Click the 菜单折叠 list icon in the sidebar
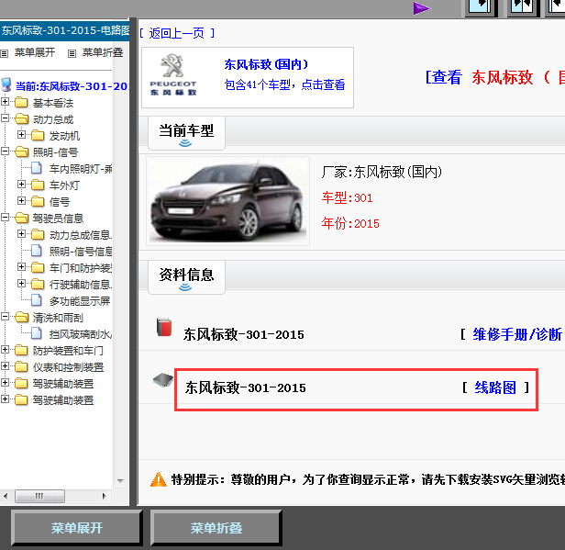Screen dimensions: 565x550 coord(72,54)
